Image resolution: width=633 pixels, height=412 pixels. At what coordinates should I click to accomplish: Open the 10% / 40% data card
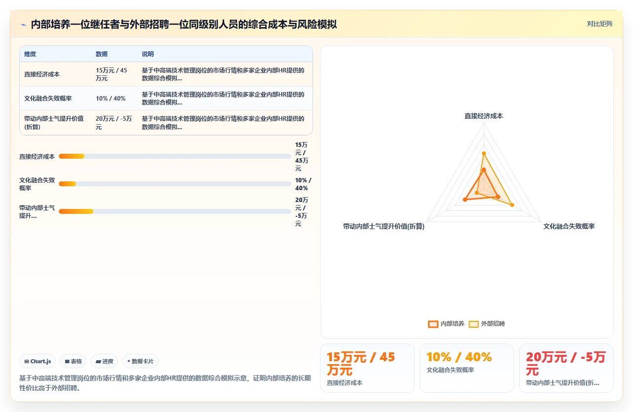(467, 368)
